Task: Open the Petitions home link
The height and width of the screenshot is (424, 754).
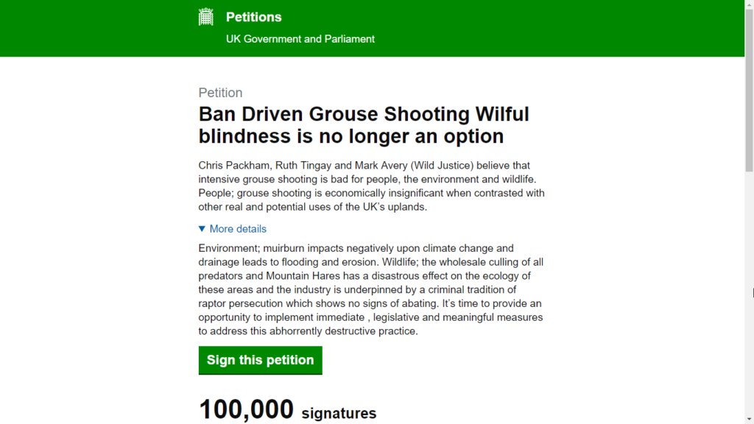Action: click(x=253, y=17)
